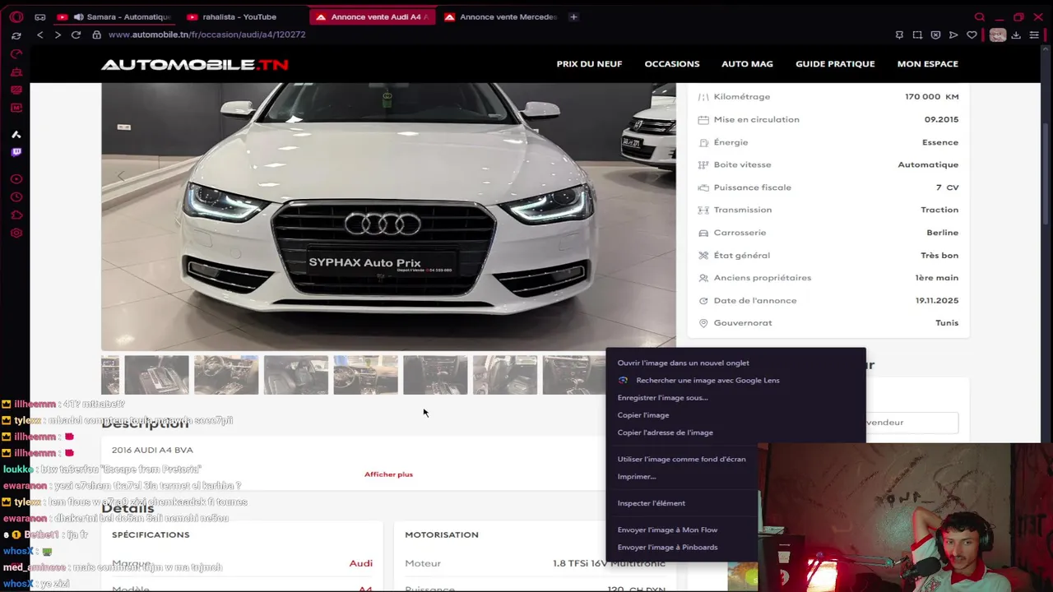Viewport: 1053px width, 592px height.
Task: Select the Annonce vente Audi A4 tab
Action: click(373, 16)
